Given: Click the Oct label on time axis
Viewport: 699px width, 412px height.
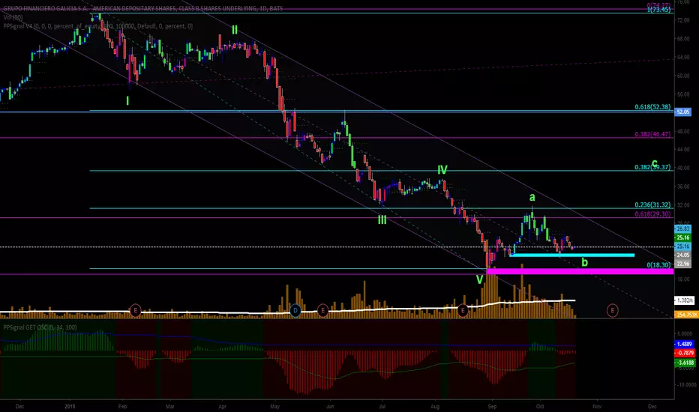Looking at the screenshot, I should [x=540, y=406].
